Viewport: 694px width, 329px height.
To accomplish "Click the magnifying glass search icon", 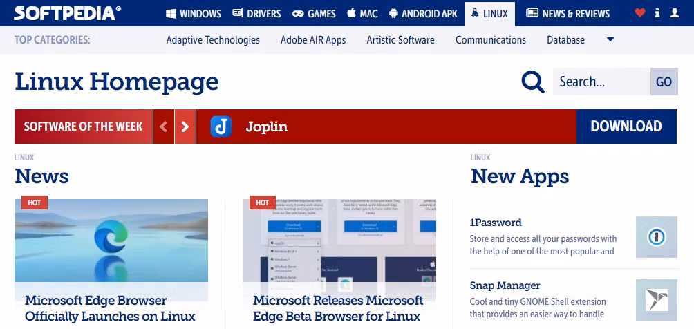I will [x=533, y=82].
